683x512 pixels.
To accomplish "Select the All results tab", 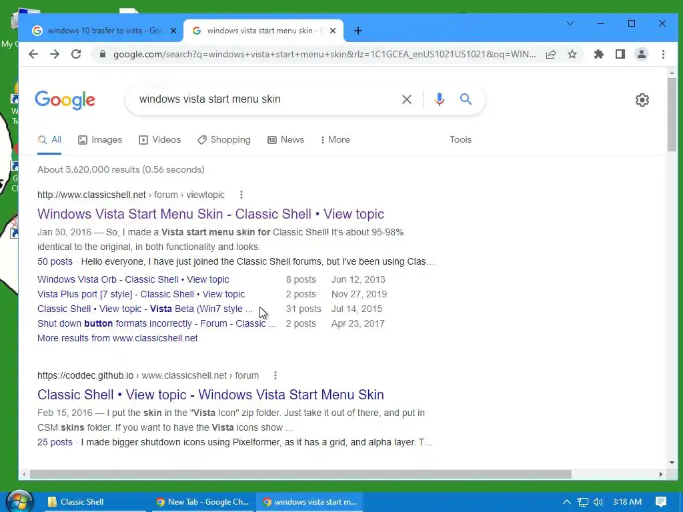I will tap(49, 140).
